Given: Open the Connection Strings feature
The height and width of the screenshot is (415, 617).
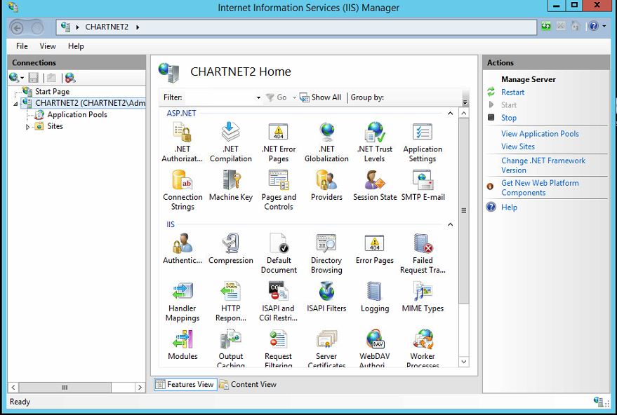Looking at the screenshot, I should (183, 190).
